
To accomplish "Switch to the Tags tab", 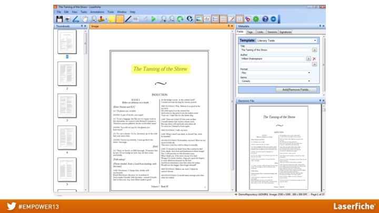I will 250,32.
